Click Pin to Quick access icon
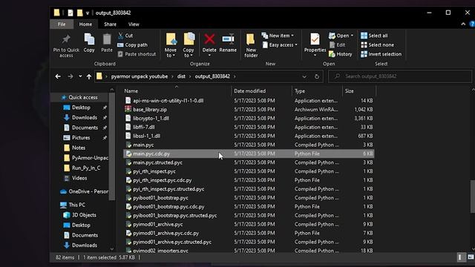 tap(66, 39)
